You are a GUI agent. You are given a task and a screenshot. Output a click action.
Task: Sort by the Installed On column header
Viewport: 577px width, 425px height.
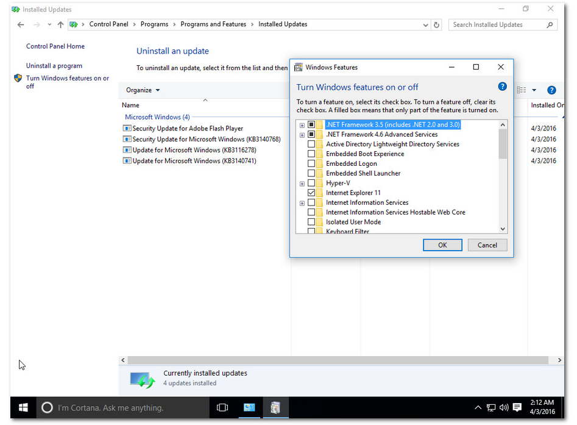click(x=547, y=105)
